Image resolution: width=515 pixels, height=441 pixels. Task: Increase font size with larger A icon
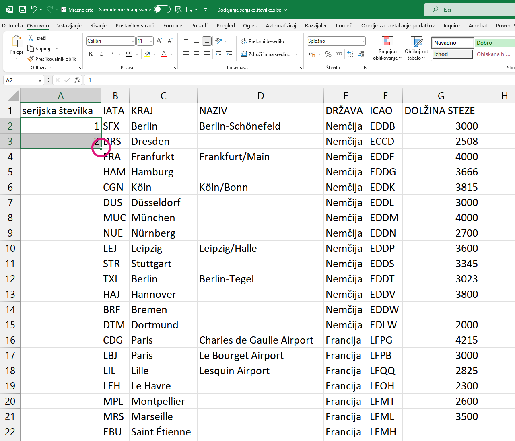click(x=160, y=41)
